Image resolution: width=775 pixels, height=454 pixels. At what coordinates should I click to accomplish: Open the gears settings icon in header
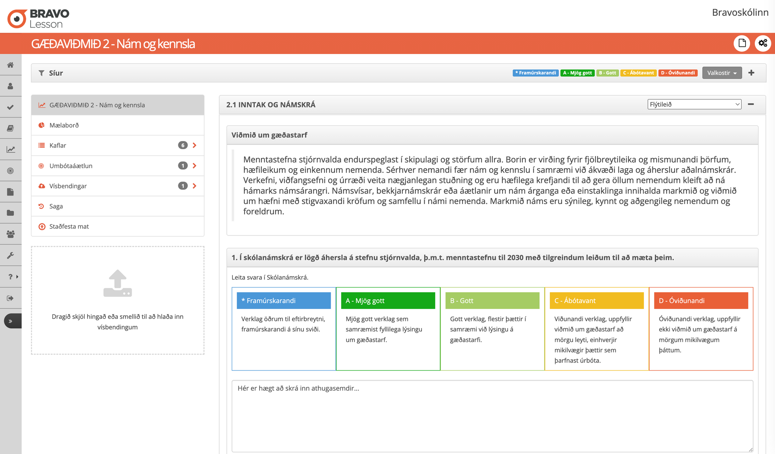[x=762, y=43]
